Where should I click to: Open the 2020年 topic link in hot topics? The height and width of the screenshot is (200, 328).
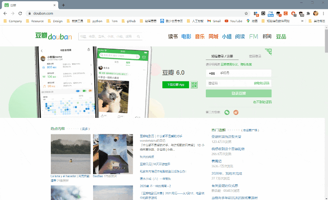click(227, 173)
